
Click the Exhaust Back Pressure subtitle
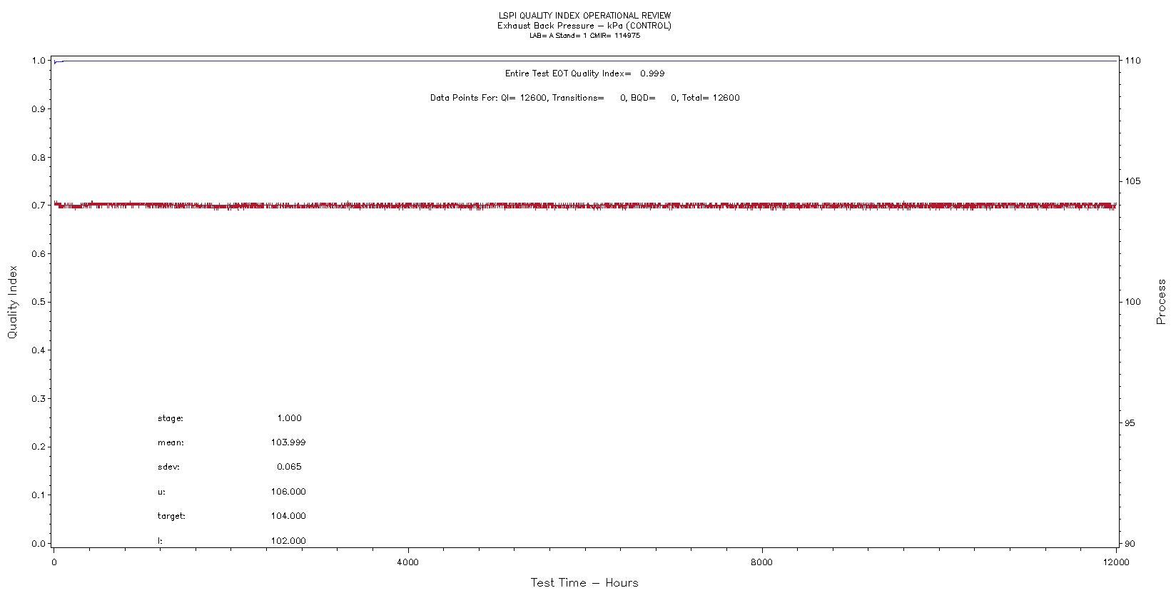[x=584, y=26]
